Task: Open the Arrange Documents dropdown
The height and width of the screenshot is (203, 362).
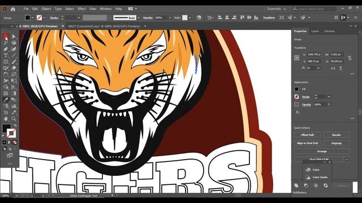Action: coord(132,9)
